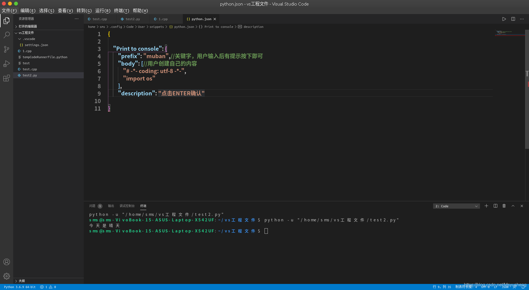Open the Run and Debug view
The image size is (529, 290).
click(7, 64)
